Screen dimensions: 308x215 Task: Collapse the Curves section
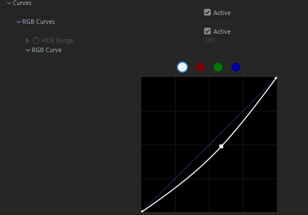[x=9, y=3]
